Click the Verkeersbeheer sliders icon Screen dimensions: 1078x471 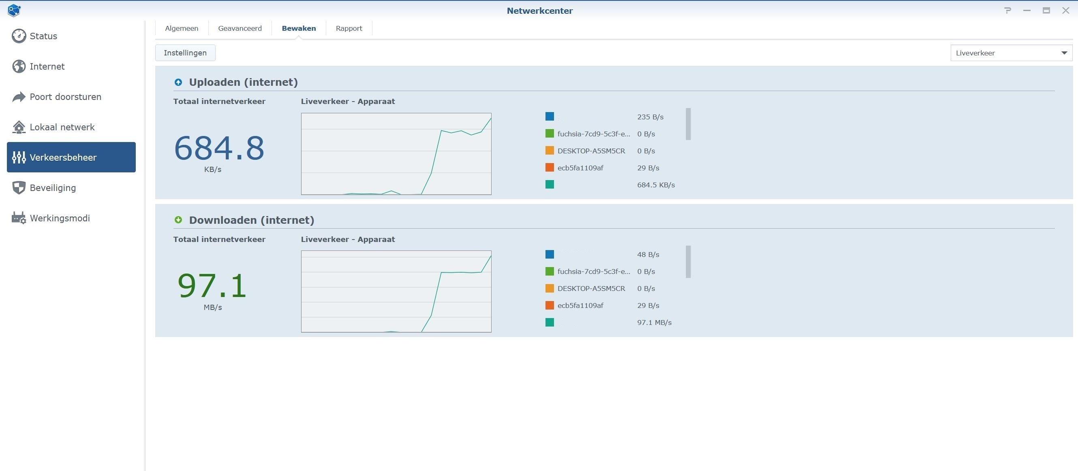pyautogui.click(x=19, y=157)
